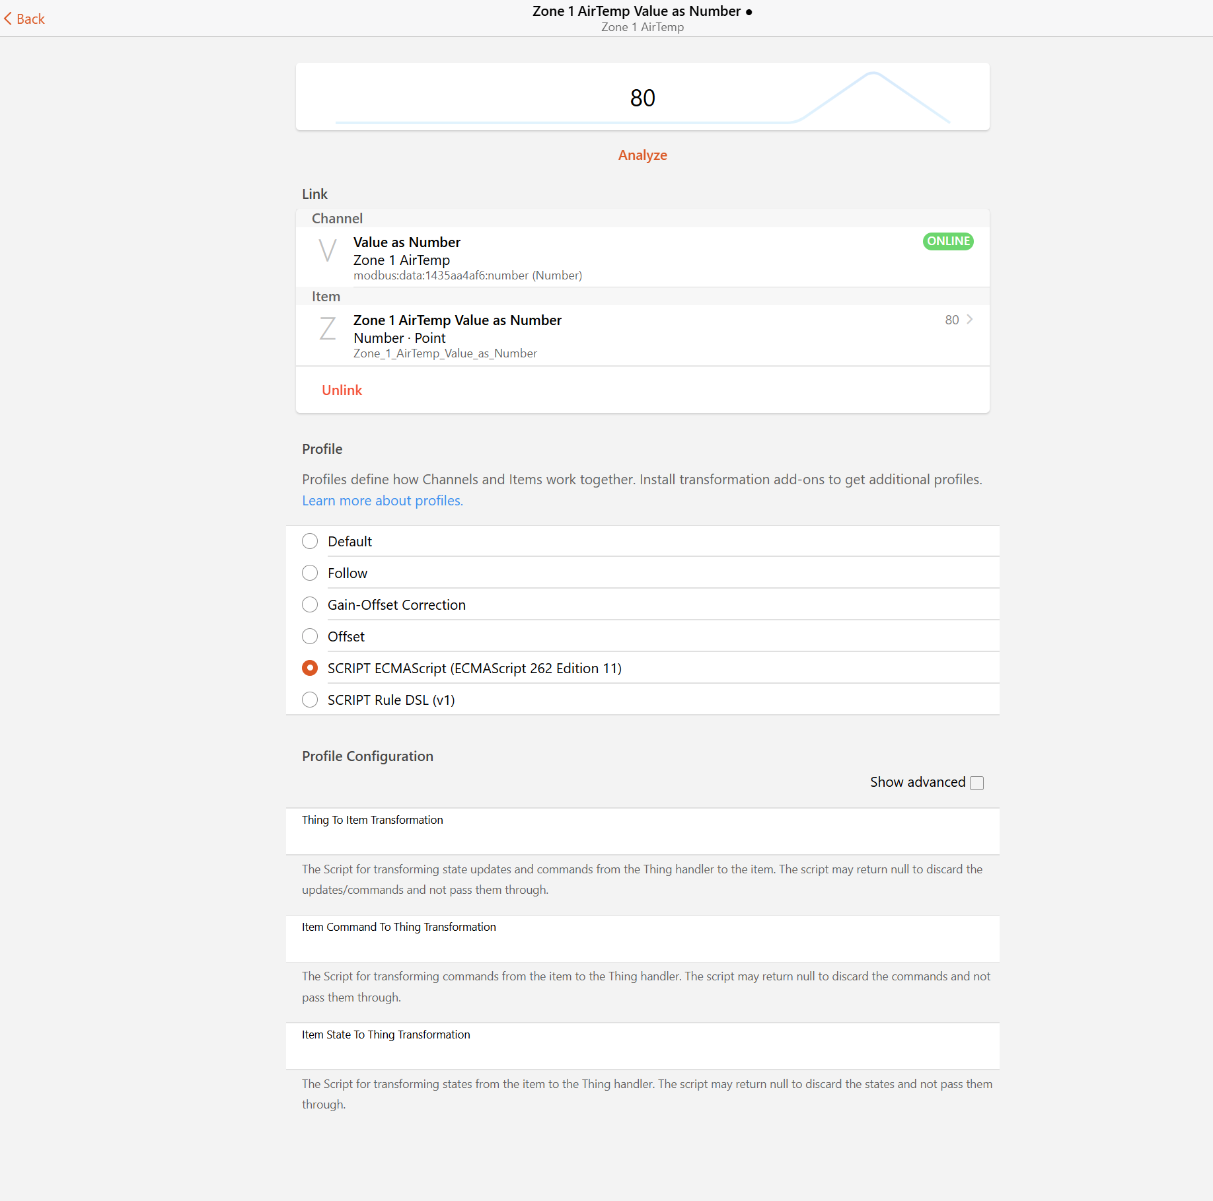
Task: Select the Default profile radio button
Action: pyautogui.click(x=310, y=542)
